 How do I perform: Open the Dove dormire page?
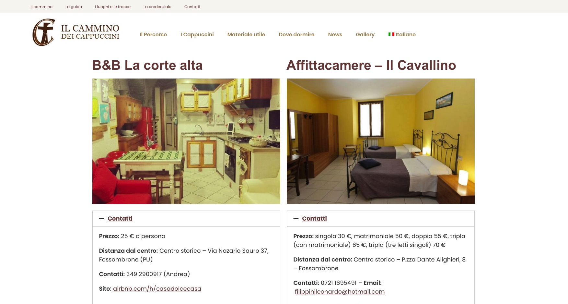click(x=296, y=34)
